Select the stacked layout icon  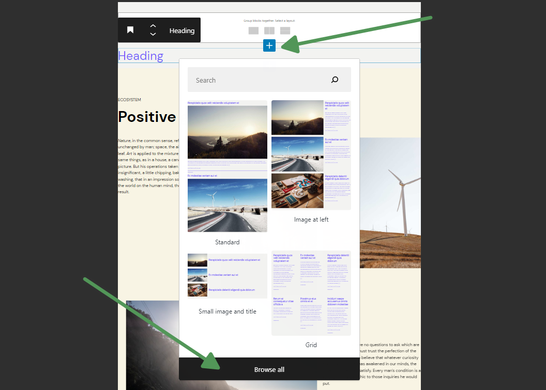(285, 30)
